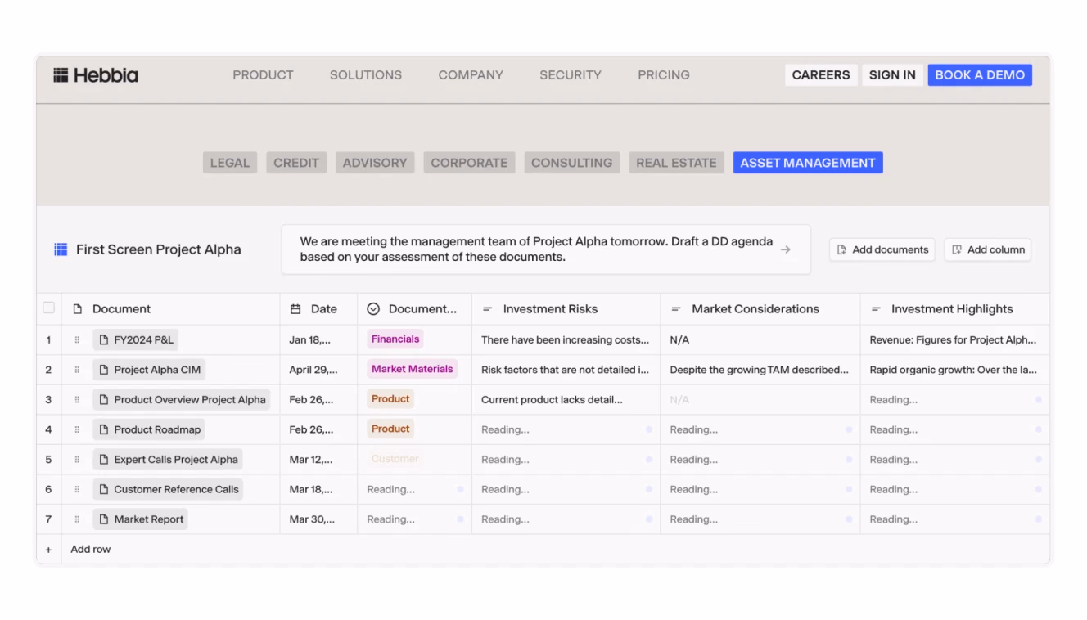Click the Add column button

click(x=988, y=249)
